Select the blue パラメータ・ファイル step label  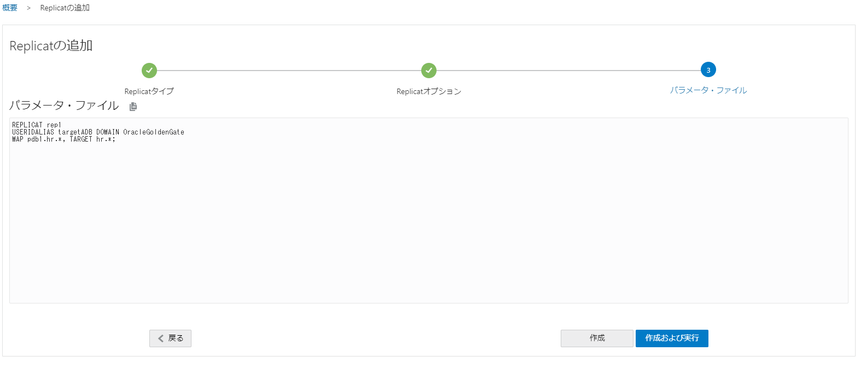click(708, 90)
